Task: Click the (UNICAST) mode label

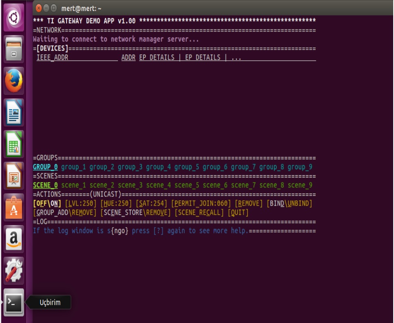Action: coord(105,194)
